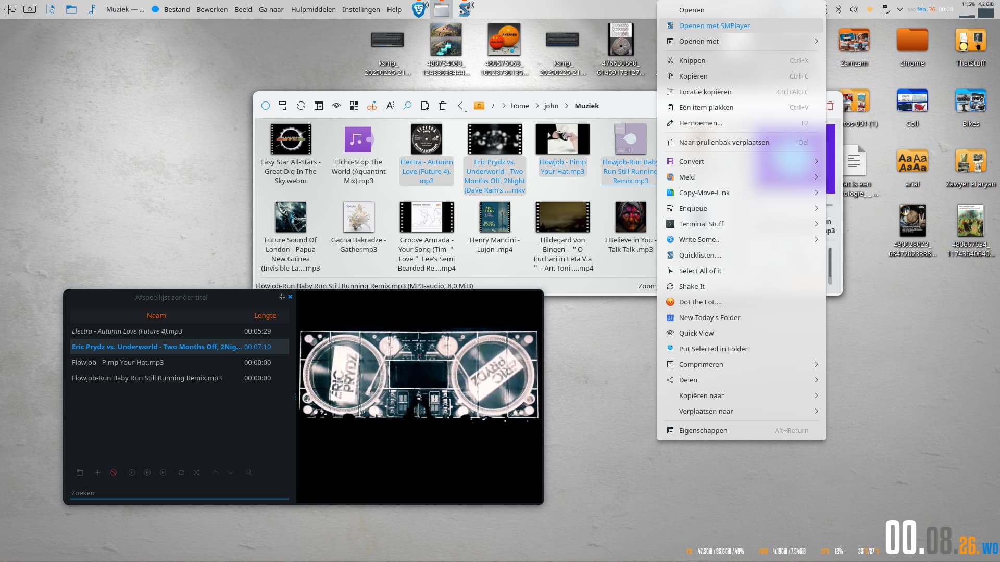Select 'Naar prullenbak verplaatsen' entry
Screen dimensions: 1000x562
pyautogui.click(x=741, y=142)
